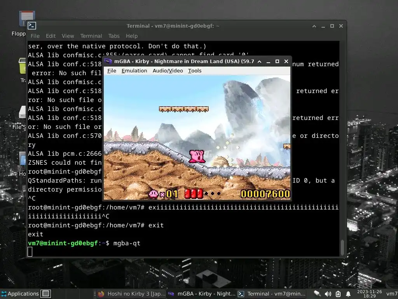The height and width of the screenshot is (299, 398).
Task: Open the volume control tray icon
Action: 328,294
